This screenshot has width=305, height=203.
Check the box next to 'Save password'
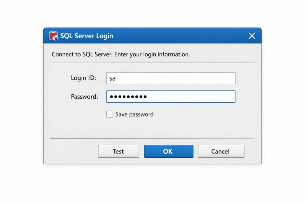click(109, 114)
